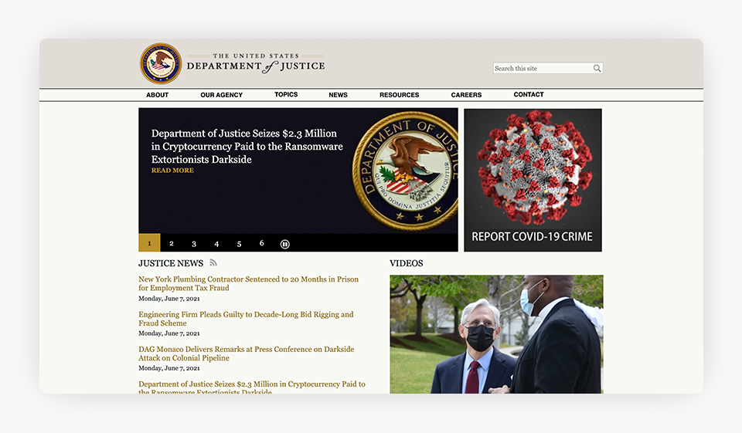
Task: Open the About menu
Action: pyautogui.click(x=157, y=95)
